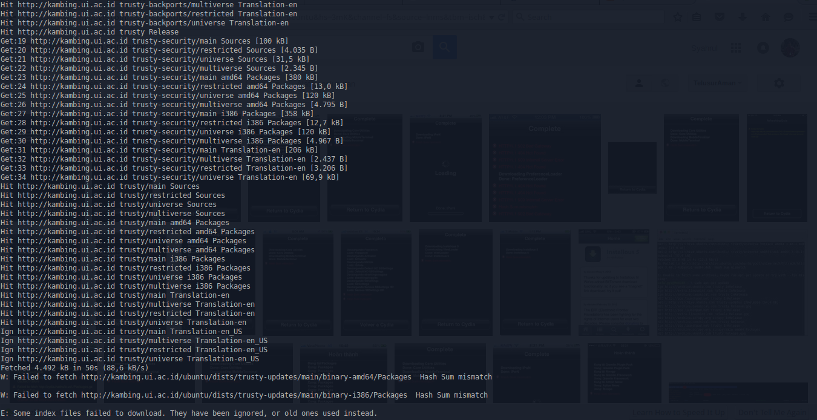Expand the TelusurAman SafeSearch dropdown
The height and width of the screenshot is (420, 817).
740,83
